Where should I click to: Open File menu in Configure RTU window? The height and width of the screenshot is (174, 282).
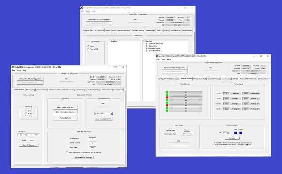click(14, 71)
